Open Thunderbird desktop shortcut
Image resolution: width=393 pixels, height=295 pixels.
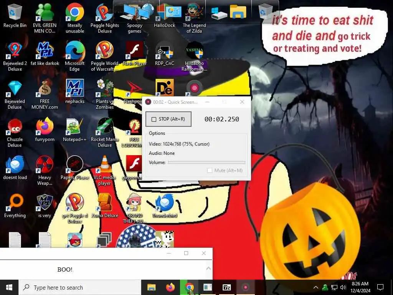[x=164, y=206]
